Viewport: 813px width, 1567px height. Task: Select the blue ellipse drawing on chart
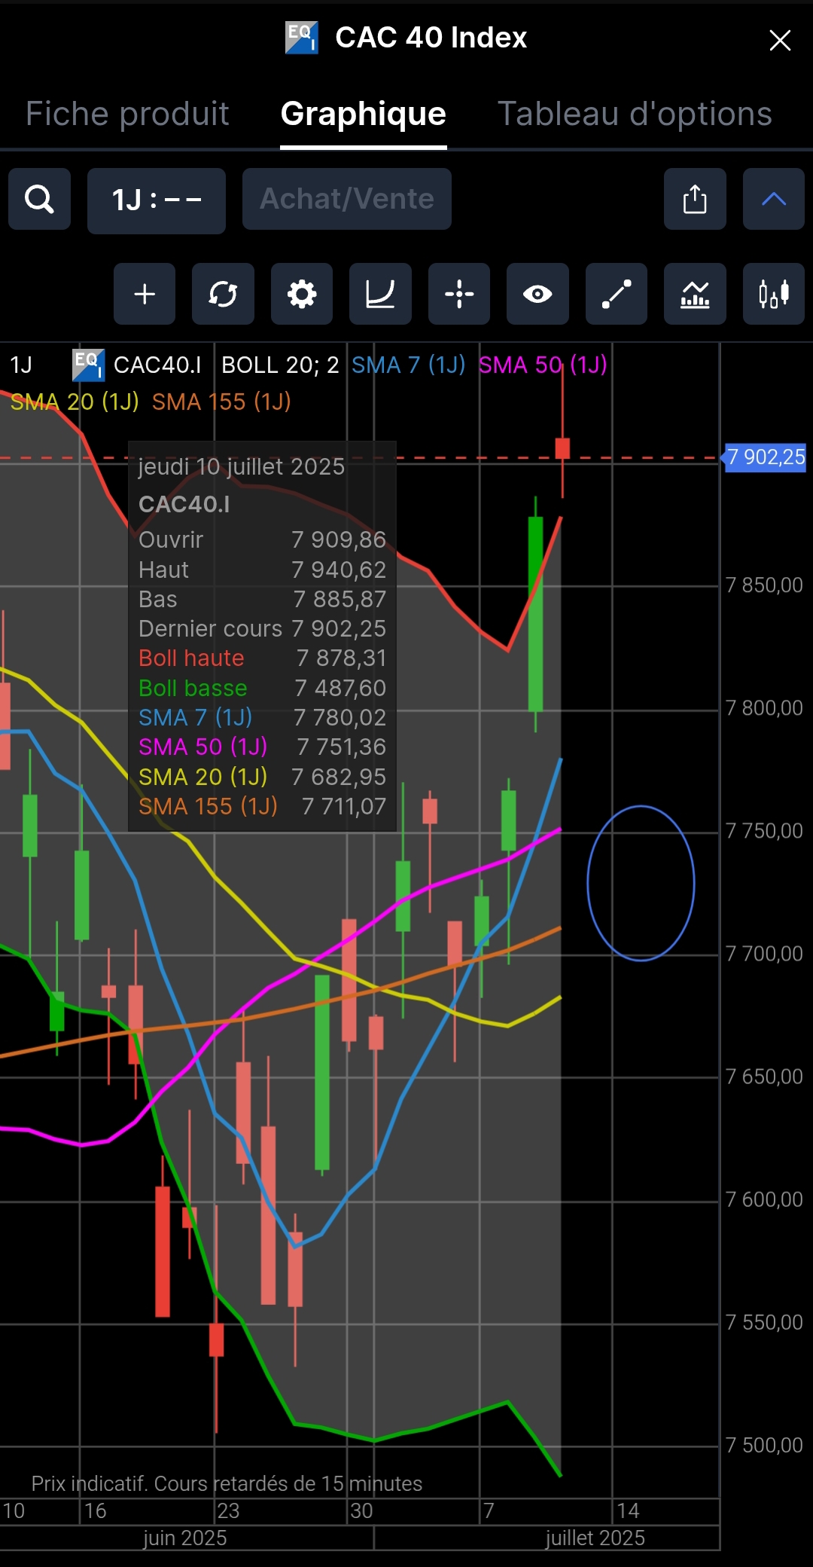click(641, 883)
